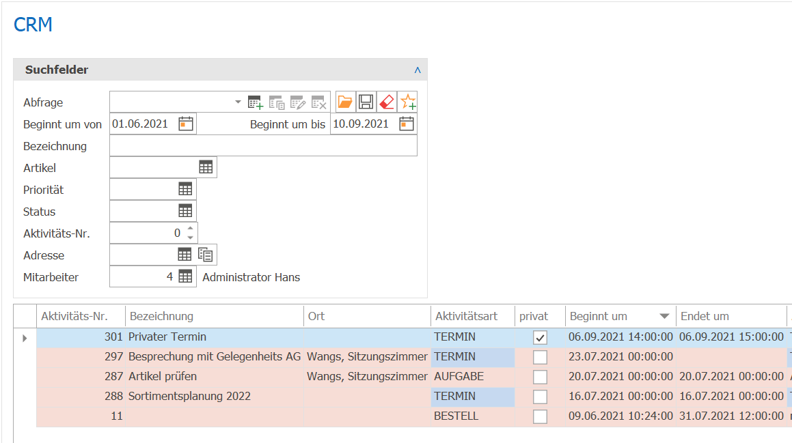The width and height of the screenshot is (792, 443).
Task: Open Status lookup table icon
Action: tap(185, 210)
